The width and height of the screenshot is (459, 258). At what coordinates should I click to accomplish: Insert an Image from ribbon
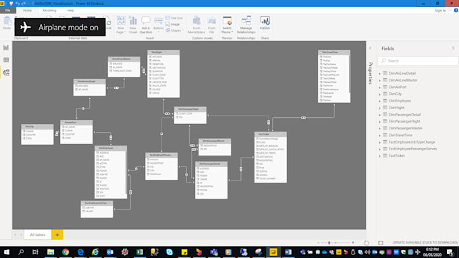173,24
